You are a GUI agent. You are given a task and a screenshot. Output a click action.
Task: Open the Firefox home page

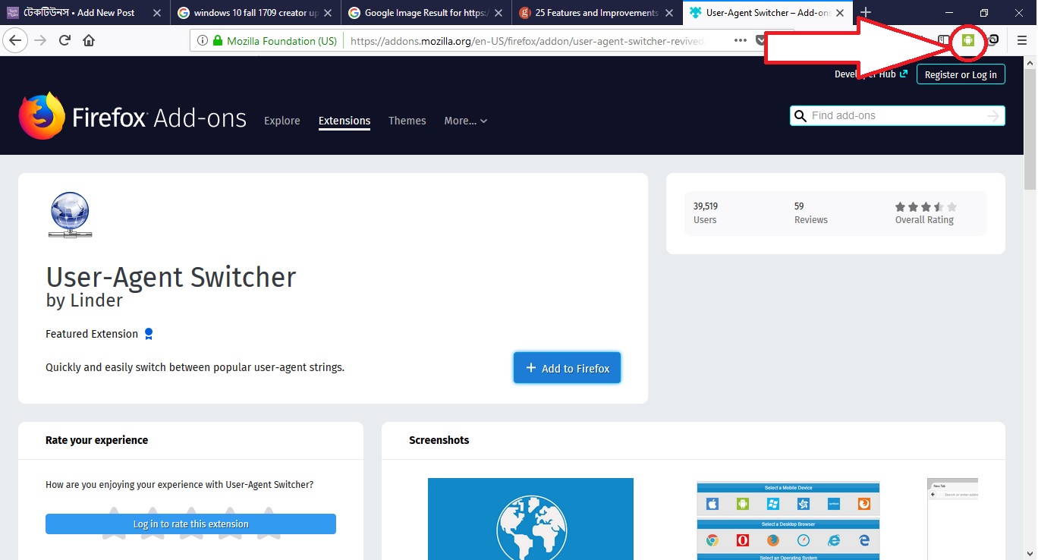[89, 41]
